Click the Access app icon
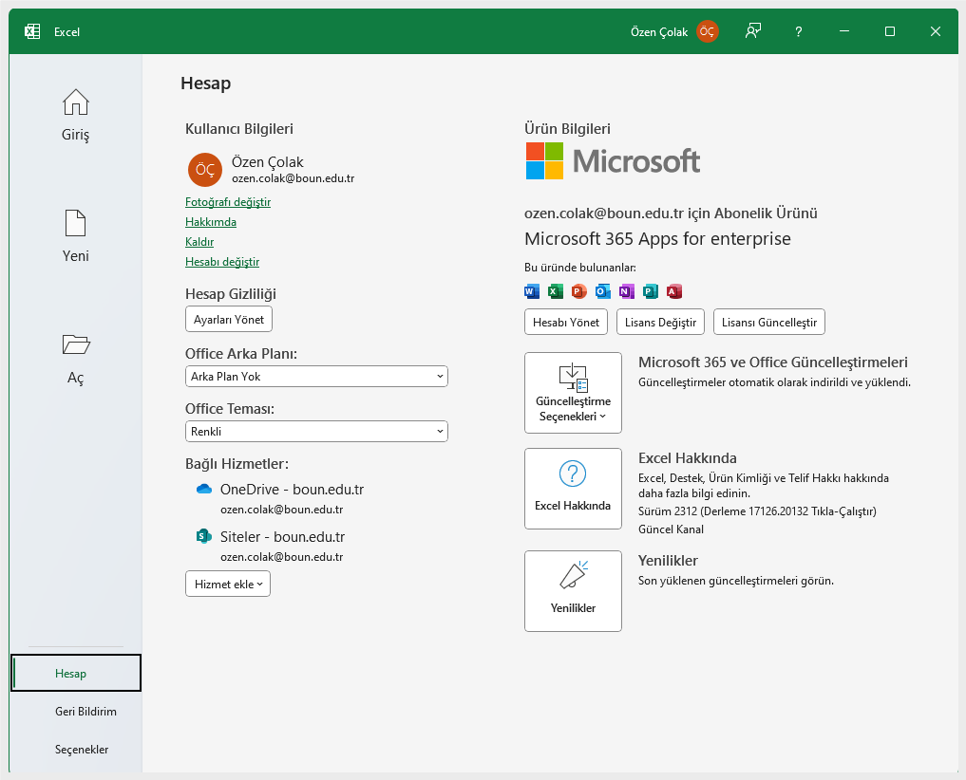Screen dimensions: 966x780 tap(674, 291)
